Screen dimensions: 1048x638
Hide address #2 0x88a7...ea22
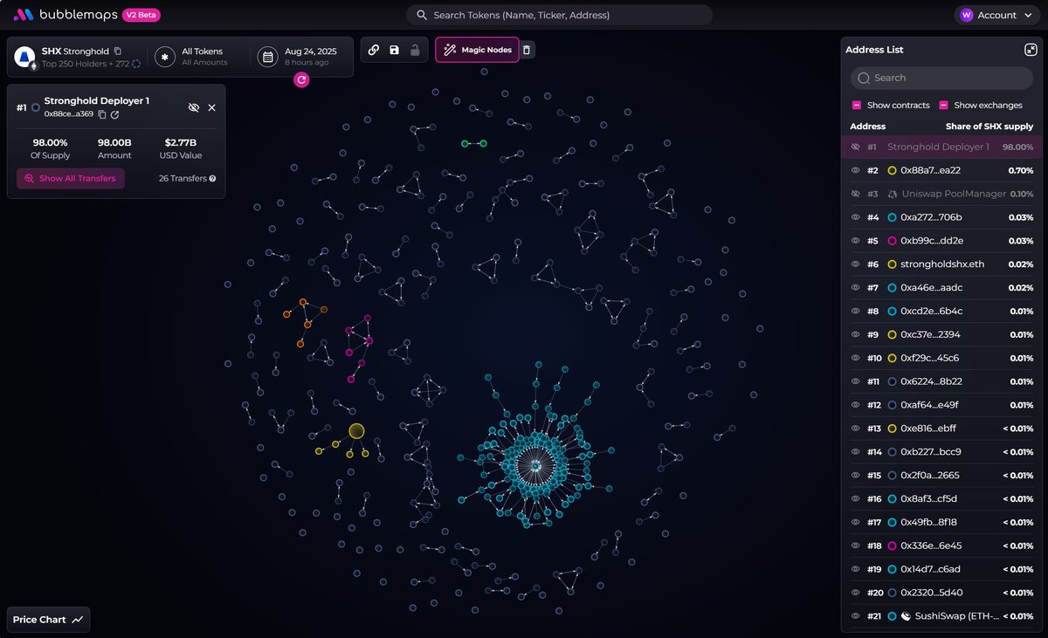pyautogui.click(x=856, y=170)
